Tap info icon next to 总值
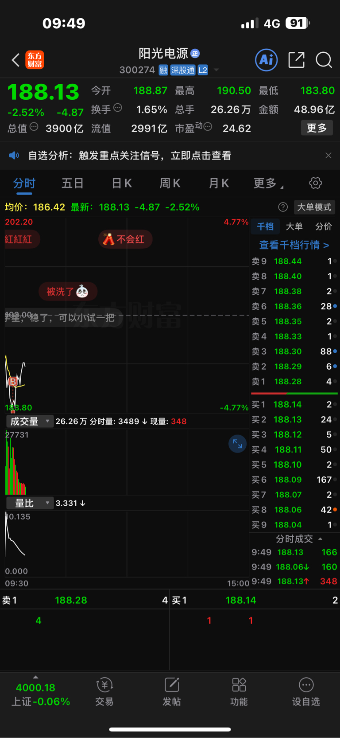 [x=34, y=127]
